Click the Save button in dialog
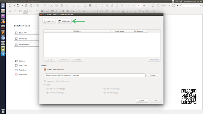 [x=155, y=100]
